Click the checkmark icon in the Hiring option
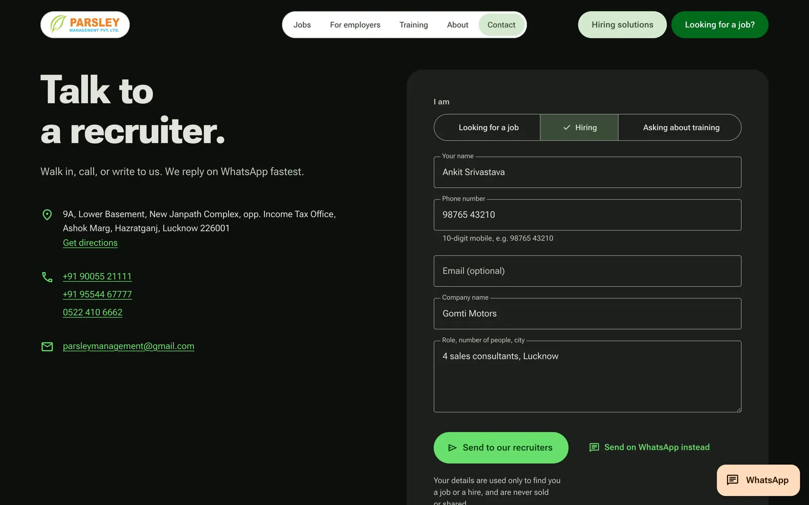The image size is (809, 505). click(x=567, y=128)
